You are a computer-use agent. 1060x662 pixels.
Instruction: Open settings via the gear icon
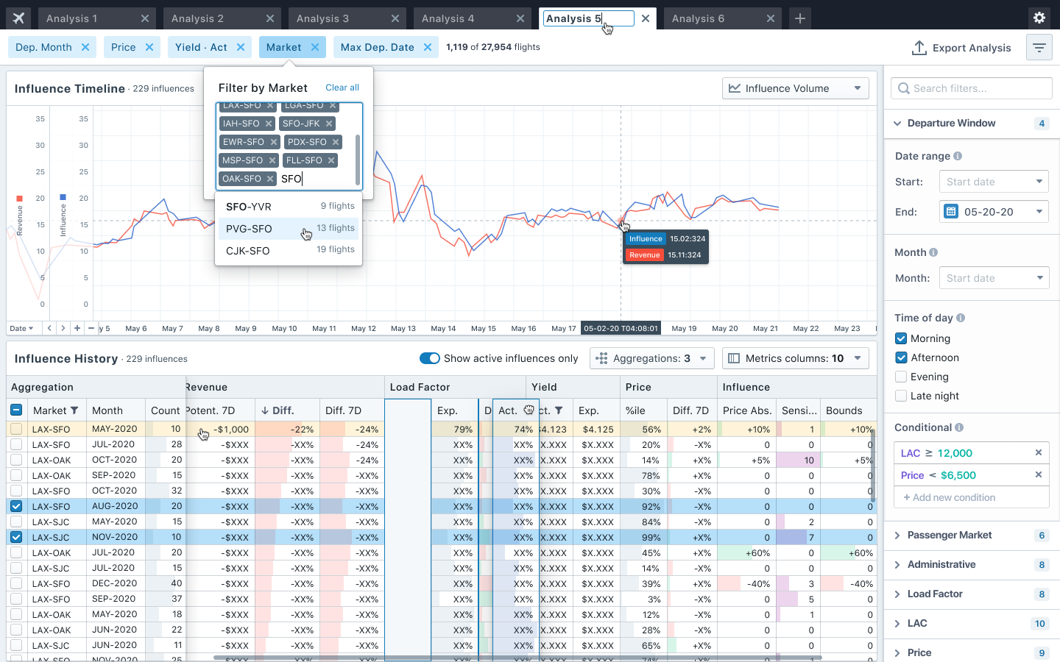tap(1039, 18)
